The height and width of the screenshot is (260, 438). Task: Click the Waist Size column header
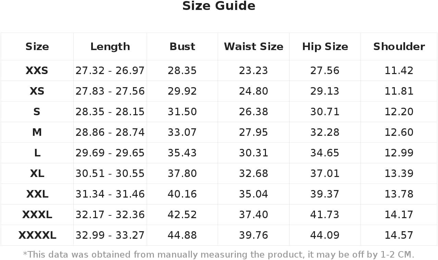[254, 47]
